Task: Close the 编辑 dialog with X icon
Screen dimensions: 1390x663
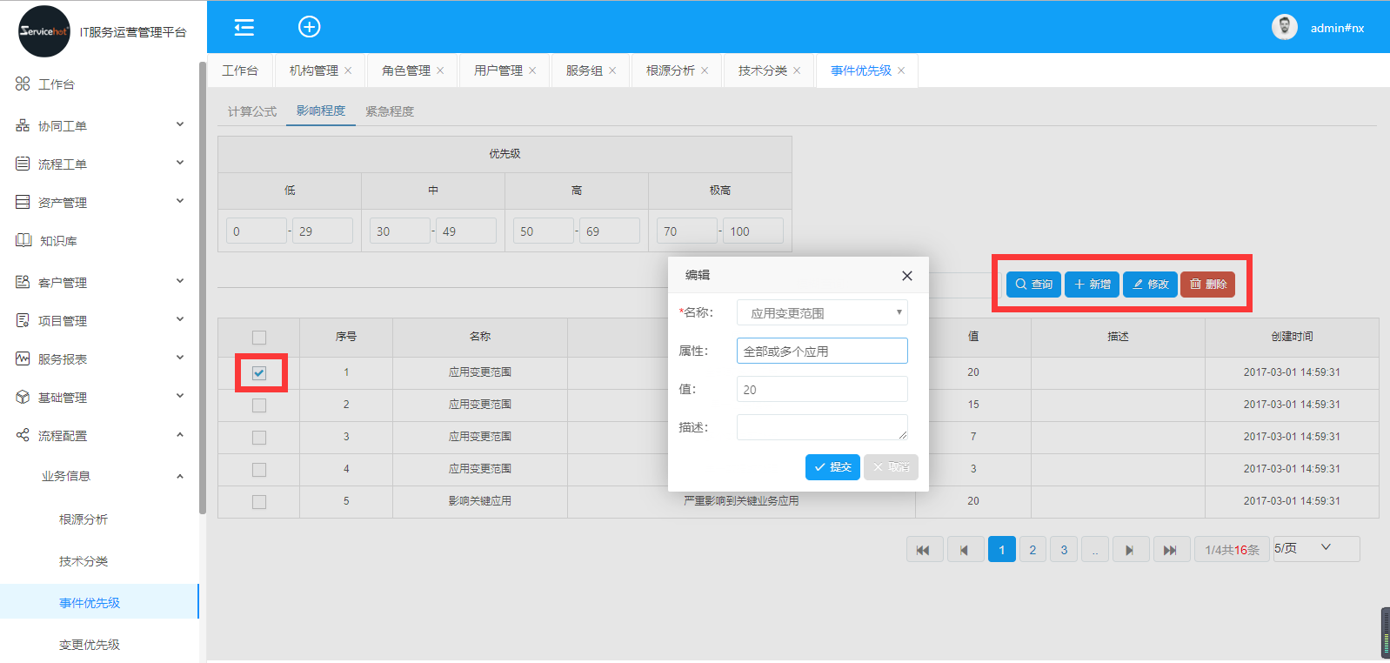Action: (x=906, y=276)
